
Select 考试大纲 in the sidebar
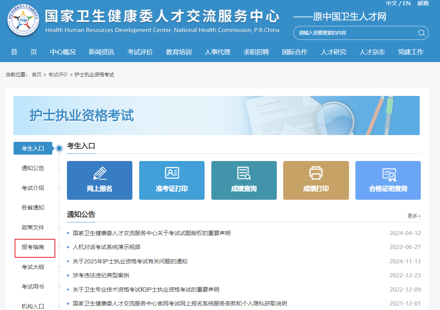pyautogui.click(x=33, y=267)
